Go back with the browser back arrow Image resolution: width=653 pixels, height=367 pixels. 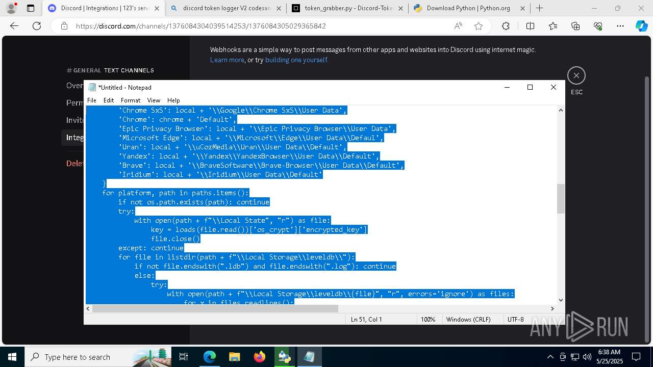(14, 26)
